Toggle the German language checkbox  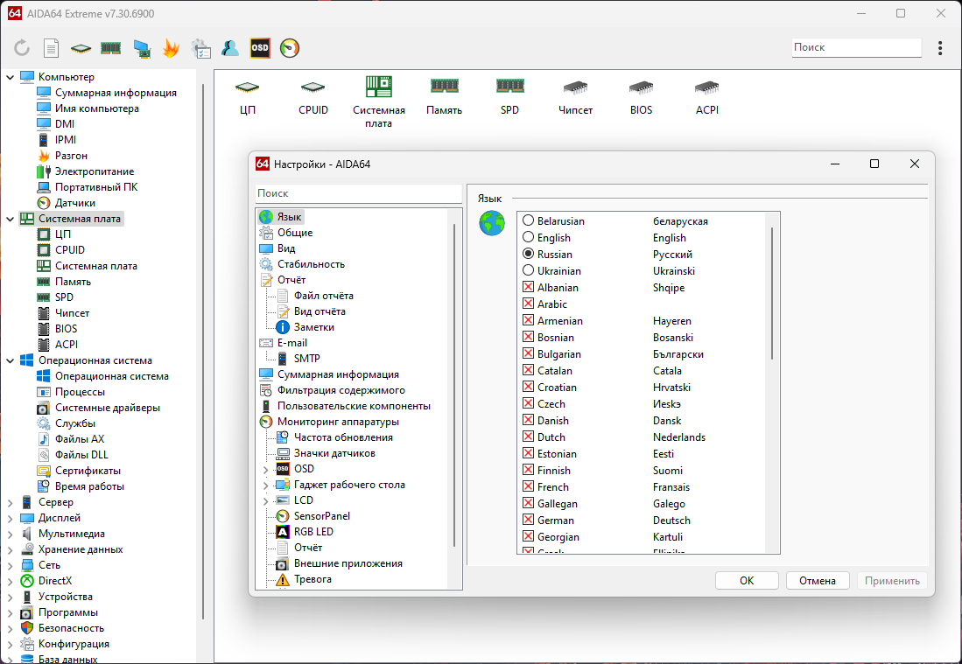pos(528,520)
